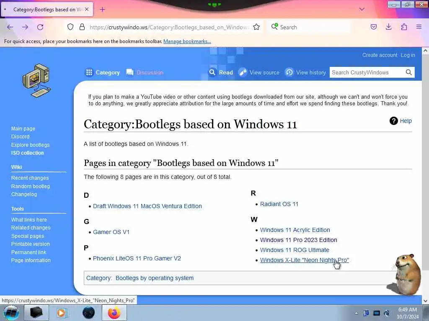Open the View history tab
Screen dimensions: 429x321
305,72
